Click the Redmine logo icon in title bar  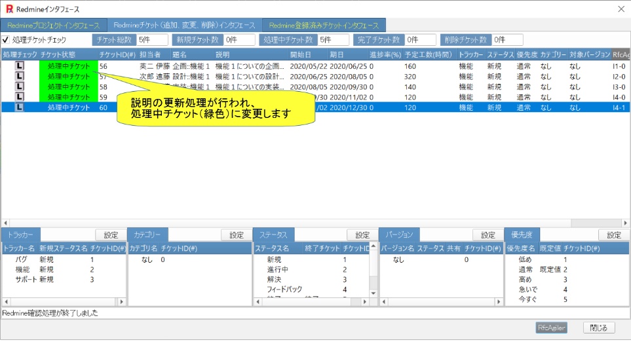[x=9, y=9]
